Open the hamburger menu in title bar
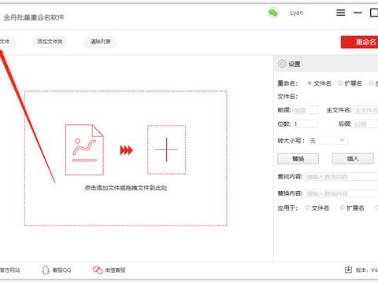Viewport: 378px width, 283px height. (341, 13)
